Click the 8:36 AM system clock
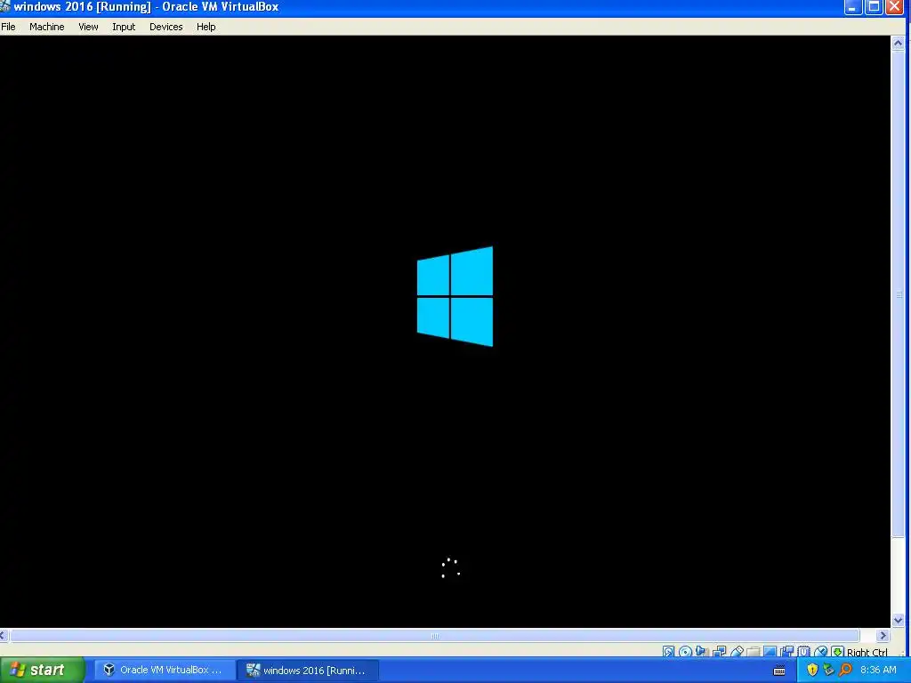 pos(878,670)
